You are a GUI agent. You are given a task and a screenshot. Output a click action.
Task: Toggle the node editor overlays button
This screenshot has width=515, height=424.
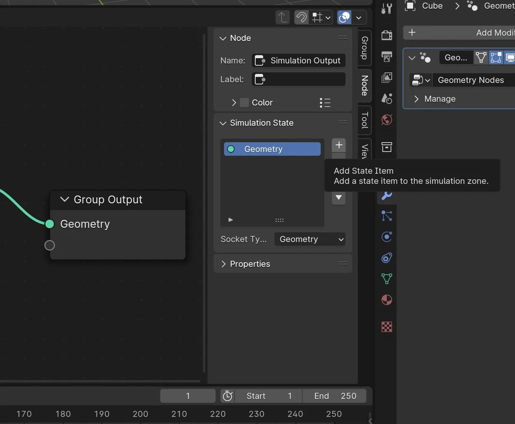(x=344, y=17)
